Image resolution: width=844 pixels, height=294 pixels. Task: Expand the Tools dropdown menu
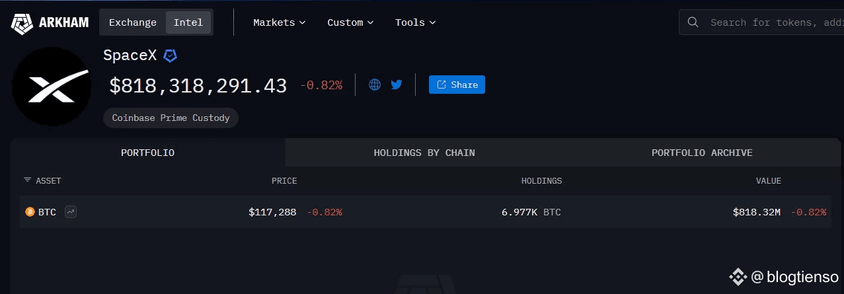(x=416, y=22)
